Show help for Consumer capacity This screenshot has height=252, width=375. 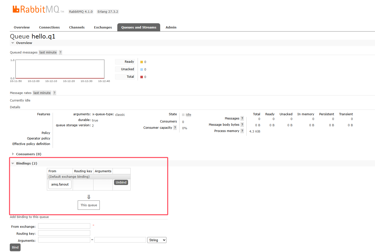175,128
